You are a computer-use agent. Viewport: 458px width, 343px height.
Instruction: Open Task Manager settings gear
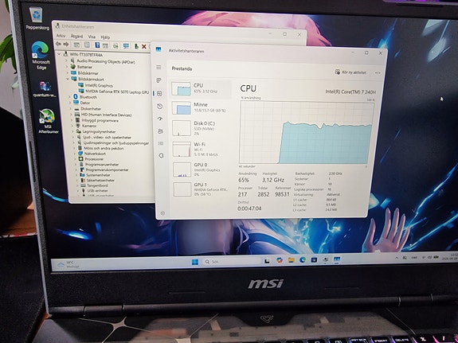[x=162, y=213]
